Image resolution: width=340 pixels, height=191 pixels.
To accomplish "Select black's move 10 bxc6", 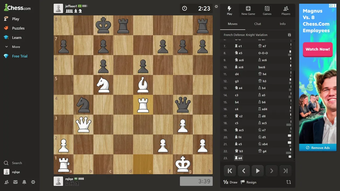I will (262, 67).
